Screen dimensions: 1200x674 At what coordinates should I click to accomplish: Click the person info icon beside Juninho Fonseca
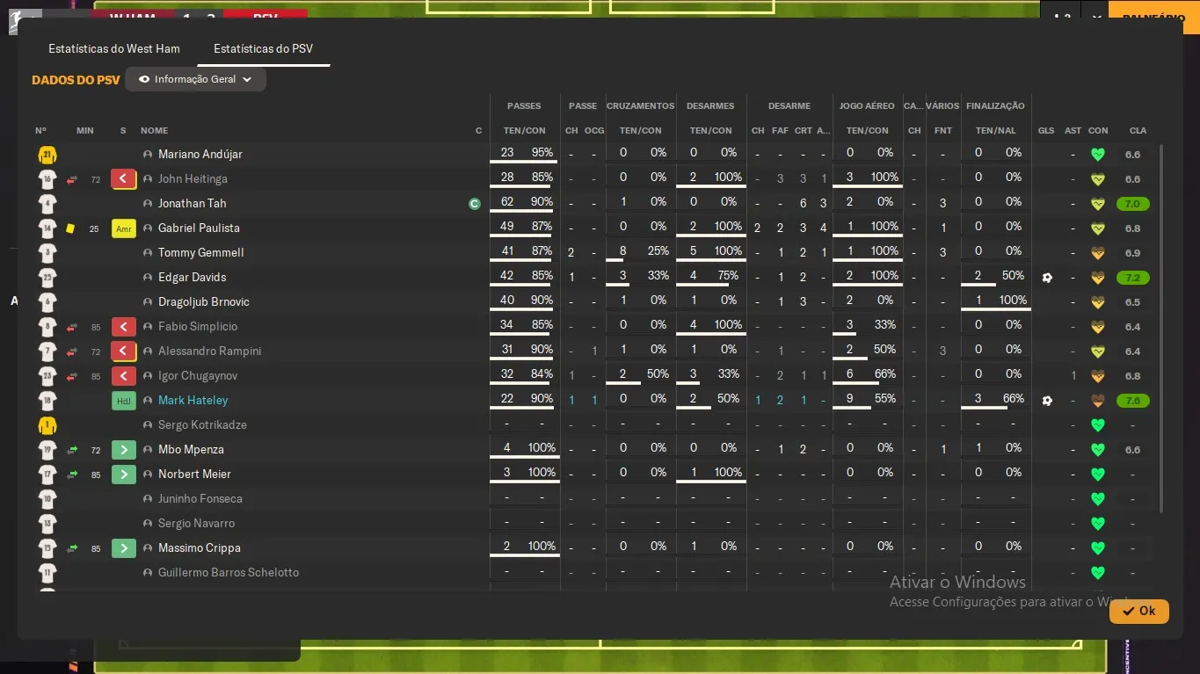click(148, 499)
